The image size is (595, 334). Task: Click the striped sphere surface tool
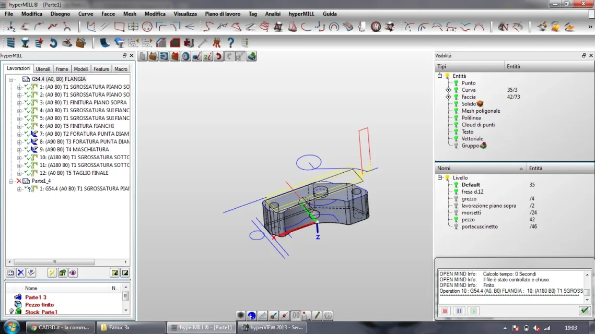coord(376,27)
